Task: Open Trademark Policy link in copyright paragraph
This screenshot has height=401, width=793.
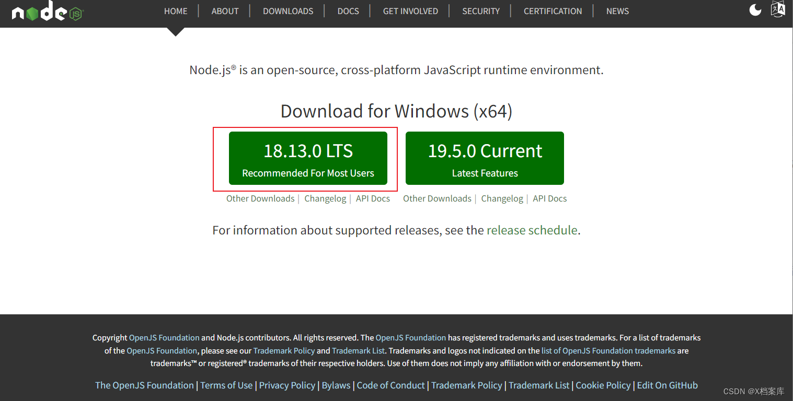Action: tap(284, 350)
